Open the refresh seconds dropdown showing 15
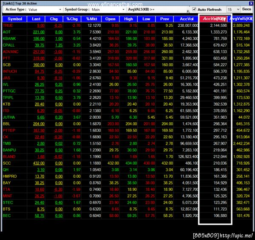Viewport: 255px width, 240px height. tap(233, 10)
